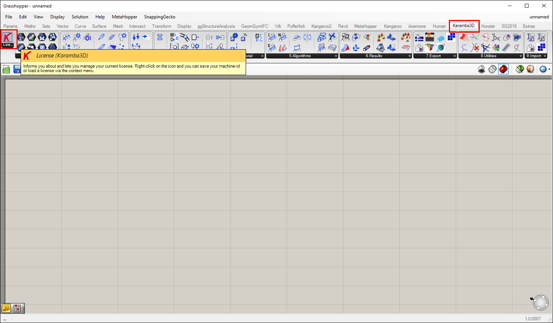Click the I-beam cross section icon
Viewport: 553px width, 323px height.
coord(160,37)
